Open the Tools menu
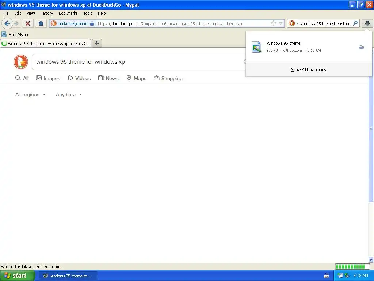The height and width of the screenshot is (281, 374). tap(88, 13)
